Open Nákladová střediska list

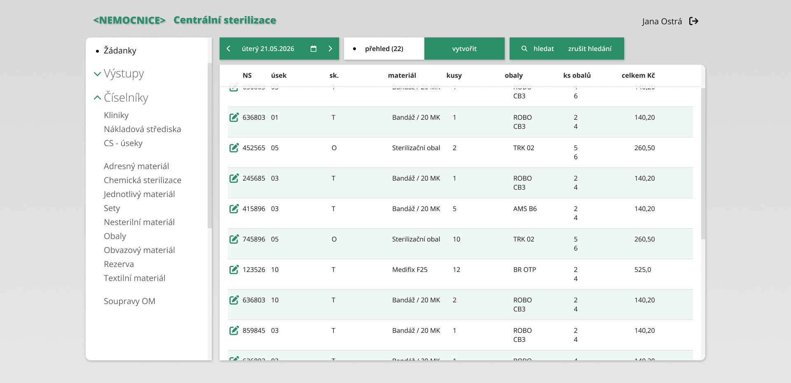pos(143,129)
